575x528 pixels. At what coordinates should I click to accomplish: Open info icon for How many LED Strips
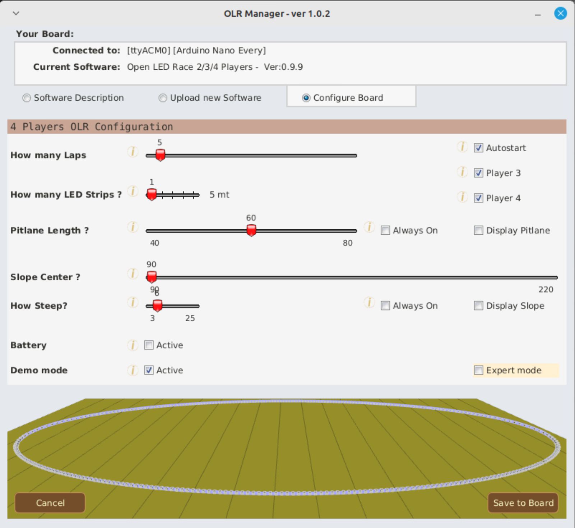click(133, 191)
